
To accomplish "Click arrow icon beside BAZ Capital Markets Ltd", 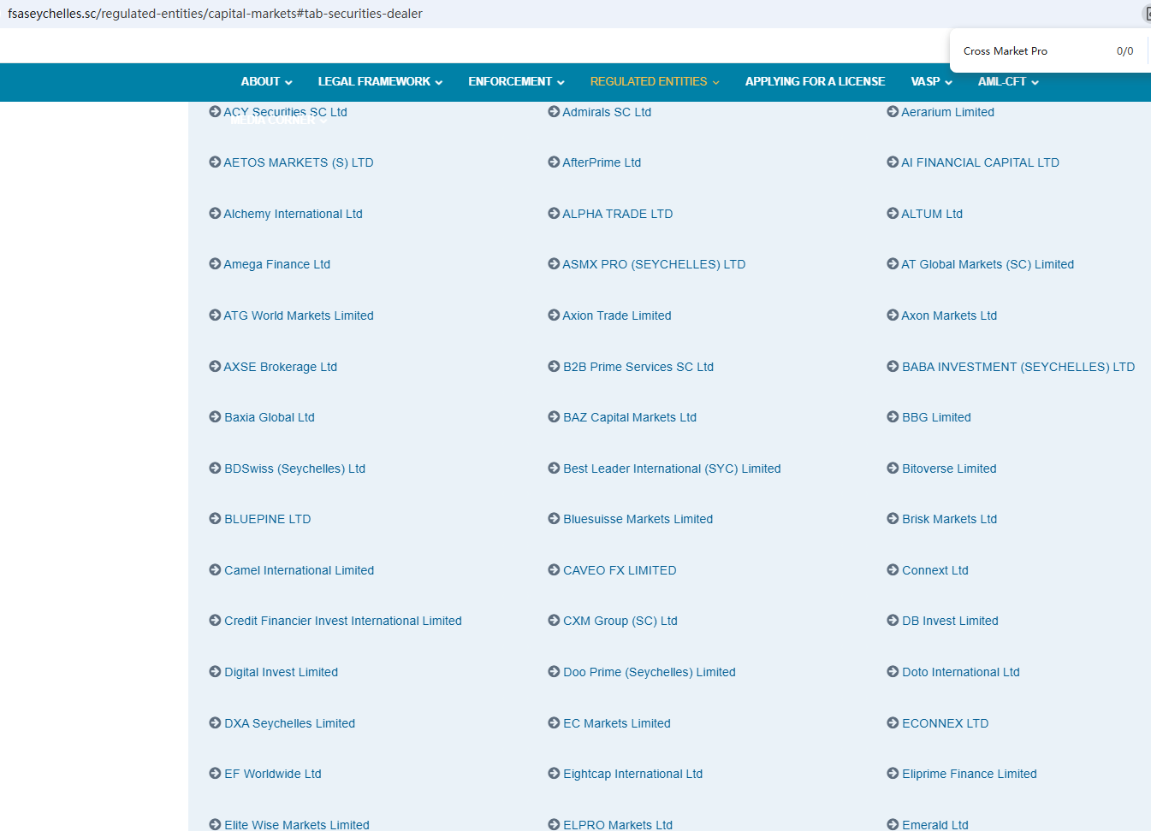I will pos(554,417).
